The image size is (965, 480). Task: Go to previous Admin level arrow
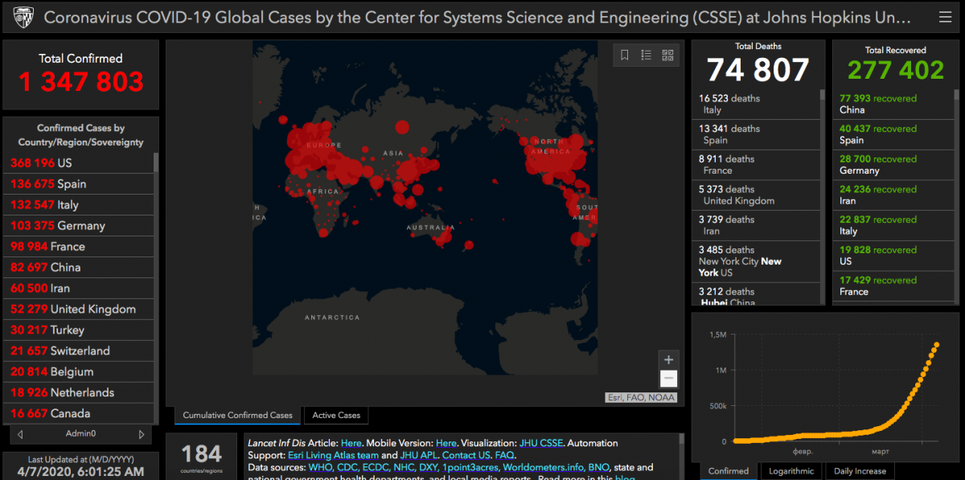click(x=20, y=434)
